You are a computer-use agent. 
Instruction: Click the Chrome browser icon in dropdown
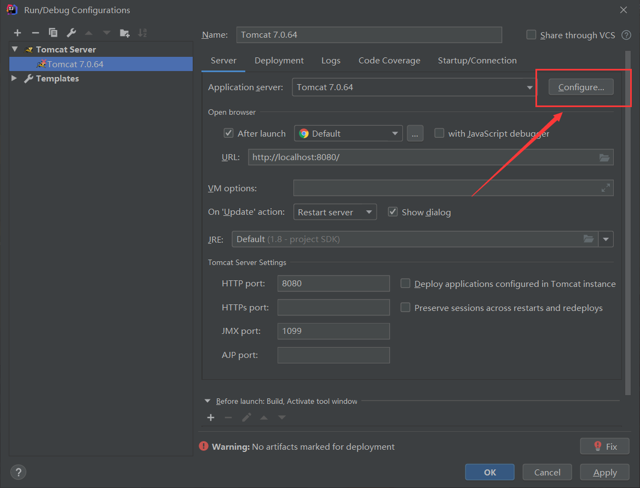(x=304, y=133)
